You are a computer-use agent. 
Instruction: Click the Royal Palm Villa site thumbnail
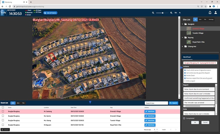pos(189,42)
